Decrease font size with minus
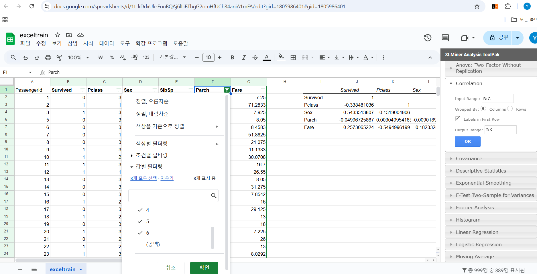 tap(197, 58)
